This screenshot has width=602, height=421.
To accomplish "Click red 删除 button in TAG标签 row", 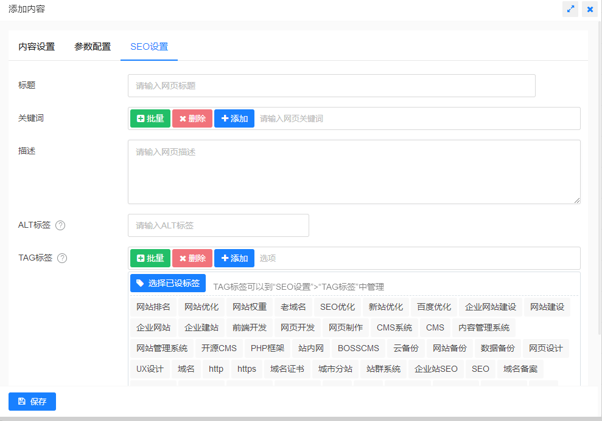I will [x=192, y=258].
